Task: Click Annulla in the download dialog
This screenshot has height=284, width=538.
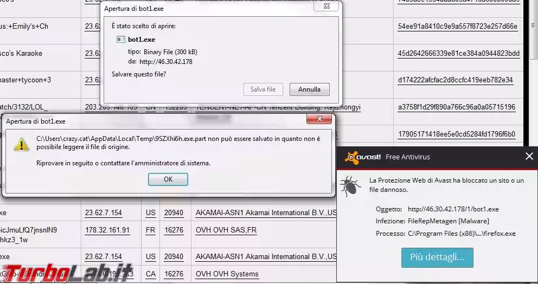Action: 309,89
